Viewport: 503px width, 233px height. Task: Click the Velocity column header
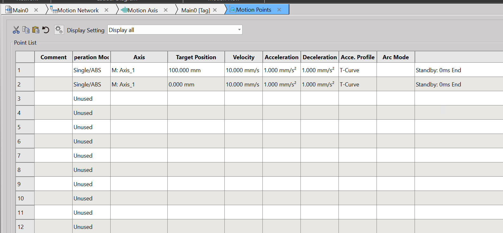tap(243, 57)
